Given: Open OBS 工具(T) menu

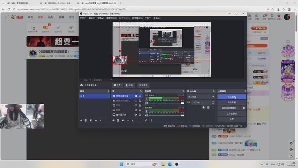Looking at the screenshot, I should pos(148,18).
